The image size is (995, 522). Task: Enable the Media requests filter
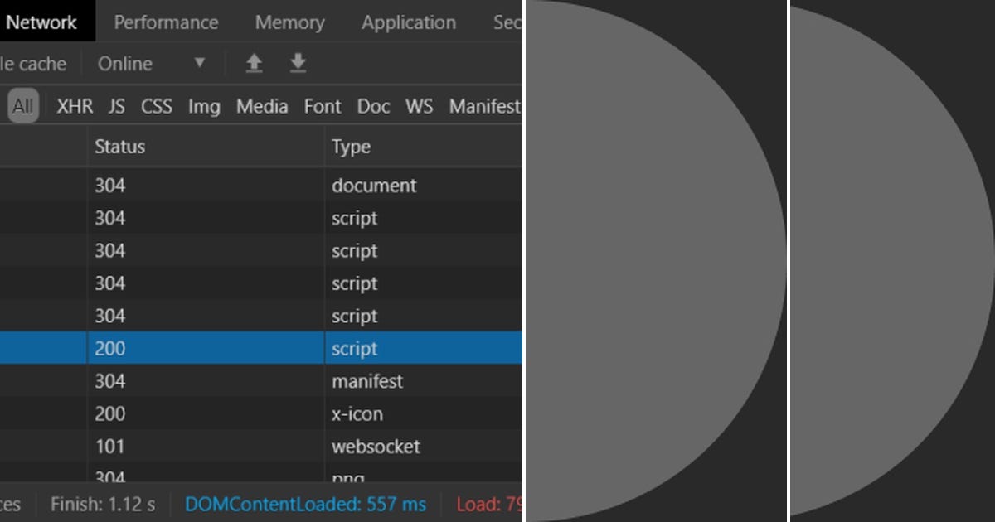262,106
